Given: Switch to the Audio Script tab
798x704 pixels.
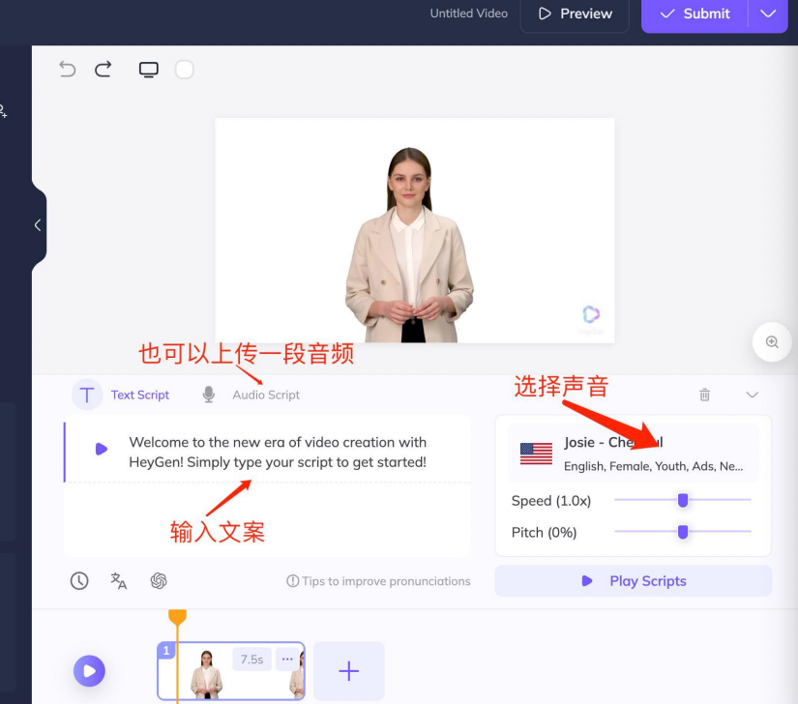Looking at the screenshot, I should (265, 395).
